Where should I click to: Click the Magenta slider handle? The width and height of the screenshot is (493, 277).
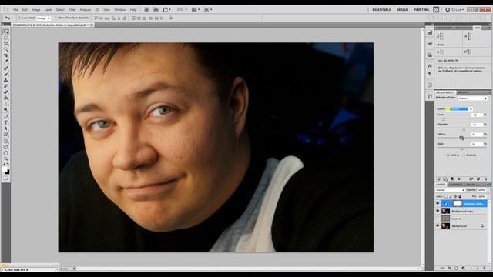coord(464,130)
